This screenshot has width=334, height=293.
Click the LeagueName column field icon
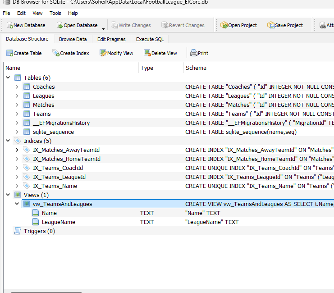click(x=36, y=222)
